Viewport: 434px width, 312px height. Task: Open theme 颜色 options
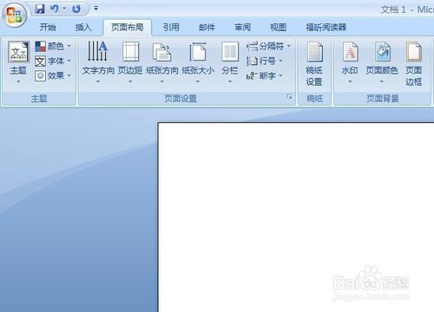pyautogui.click(x=53, y=46)
